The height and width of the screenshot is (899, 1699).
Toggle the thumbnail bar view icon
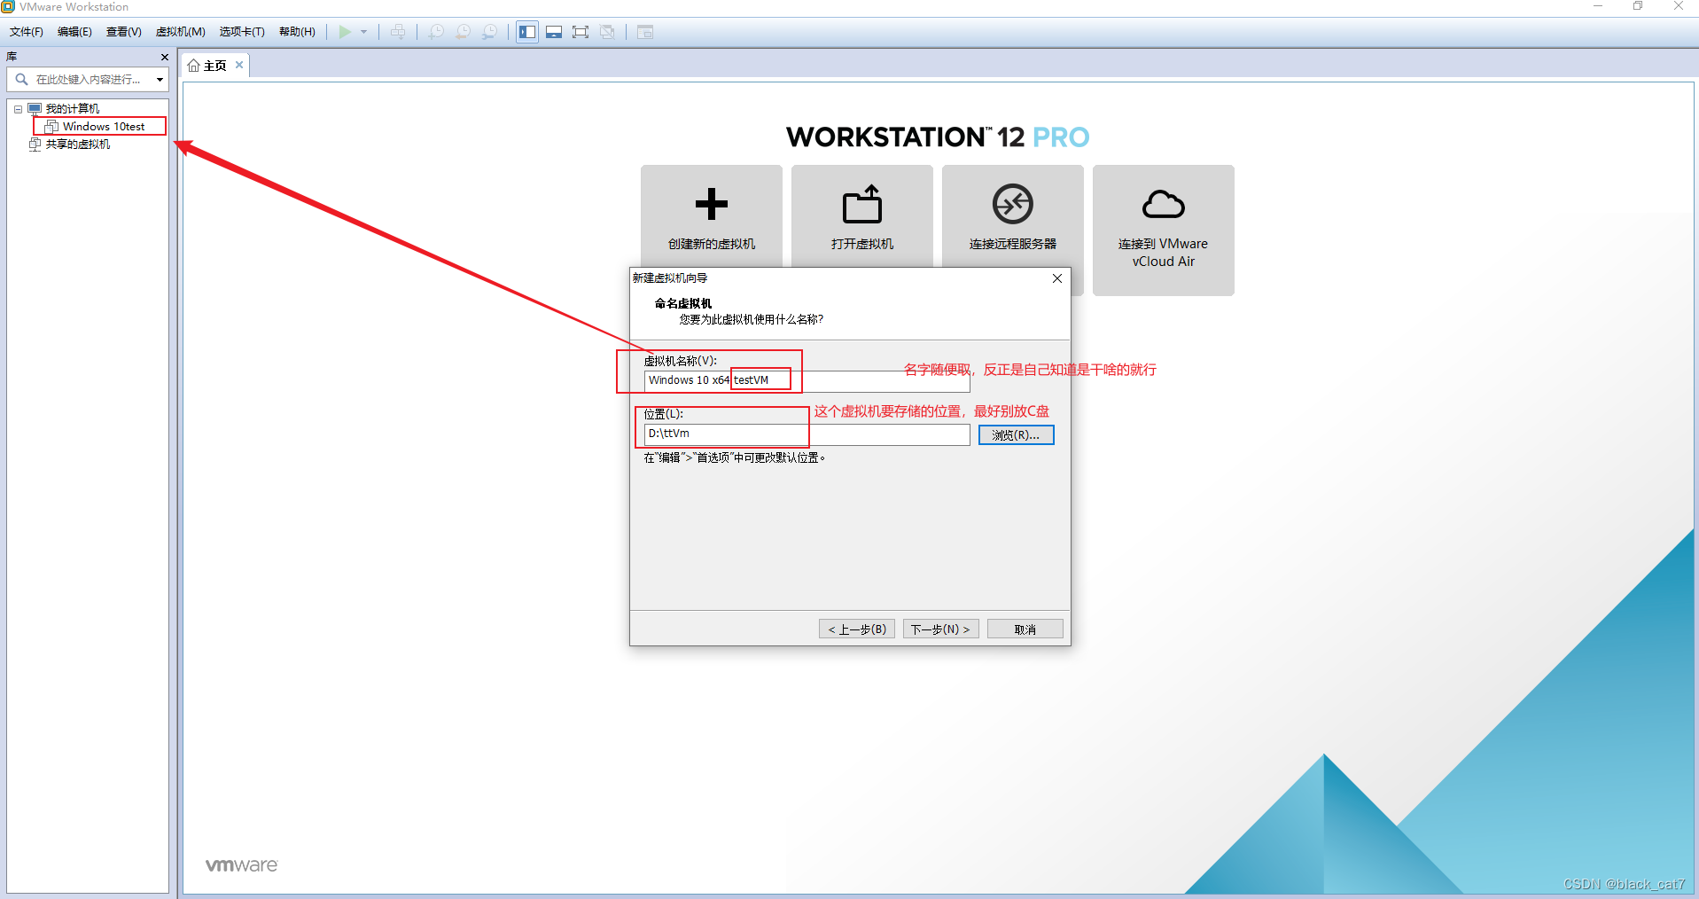click(554, 32)
